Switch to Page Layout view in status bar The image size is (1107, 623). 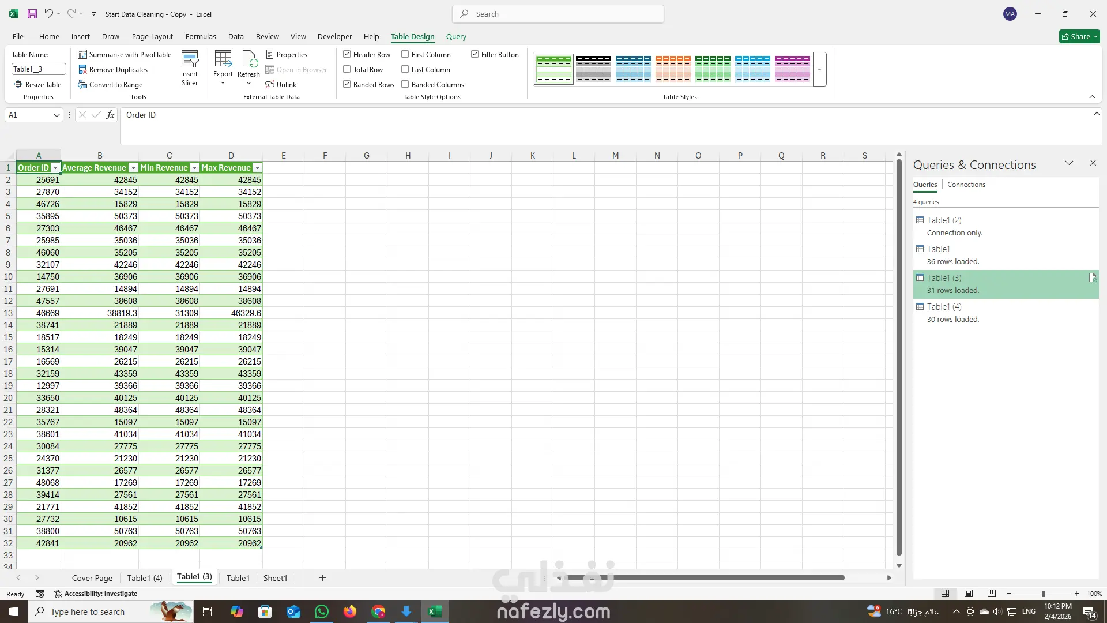click(x=969, y=594)
